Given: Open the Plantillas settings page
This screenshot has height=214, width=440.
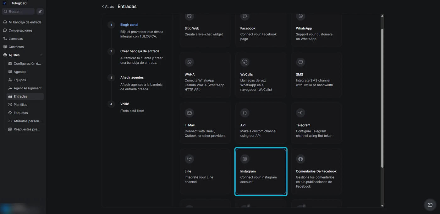Looking at the screenshot, I should coord(25,105).
